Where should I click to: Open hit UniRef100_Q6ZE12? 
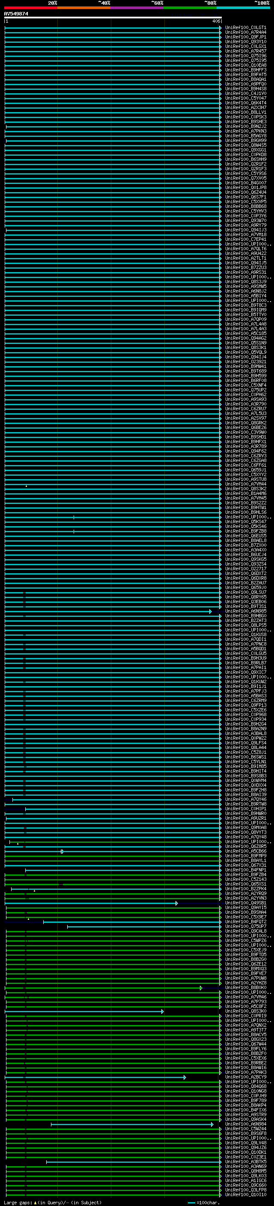pos(245,964)
